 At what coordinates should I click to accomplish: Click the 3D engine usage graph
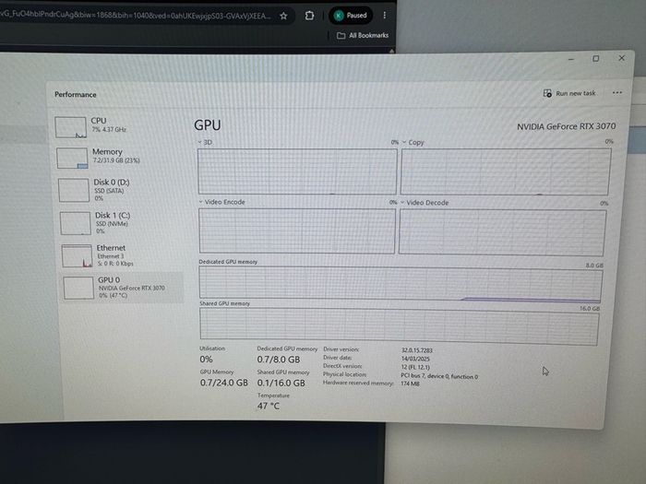click(297, 171)
